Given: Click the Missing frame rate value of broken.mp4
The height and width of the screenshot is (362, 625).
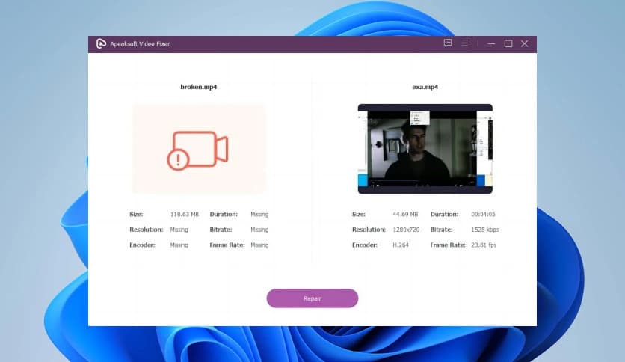Looking at the screenshot, I should [259, 245].
